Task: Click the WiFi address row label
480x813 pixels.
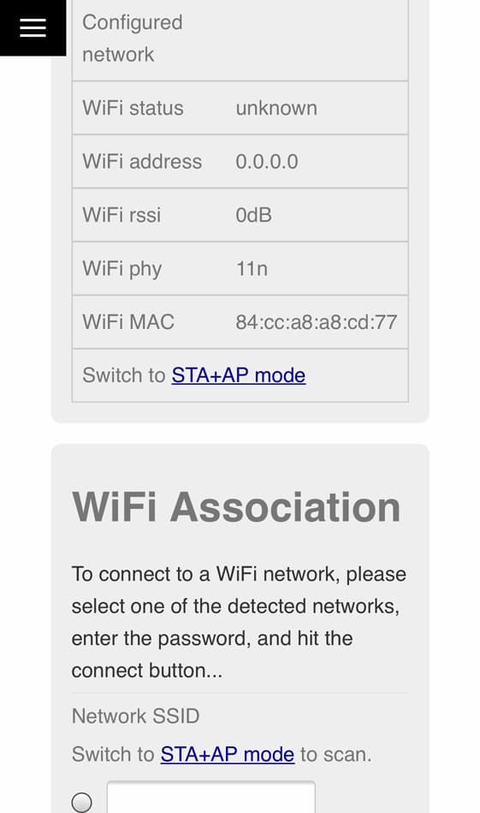Action: pos(142,162)
